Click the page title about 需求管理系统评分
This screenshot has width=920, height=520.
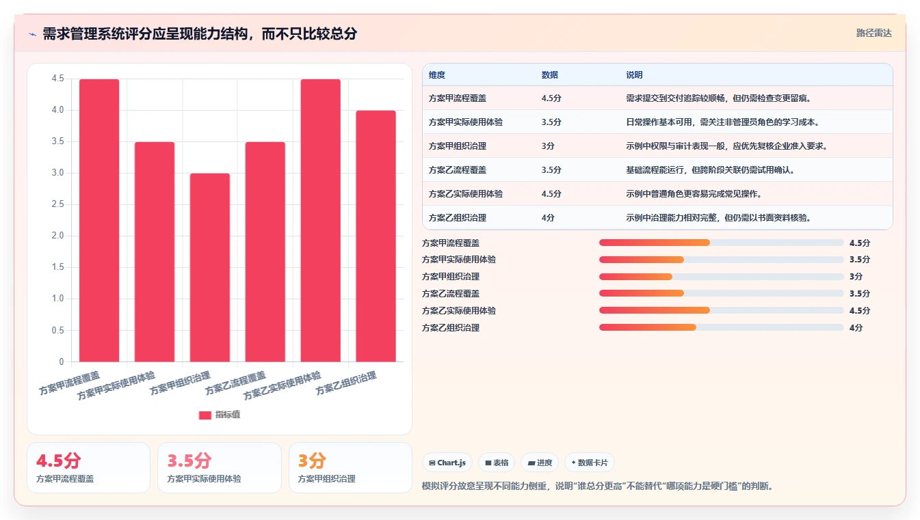(200, 34)
